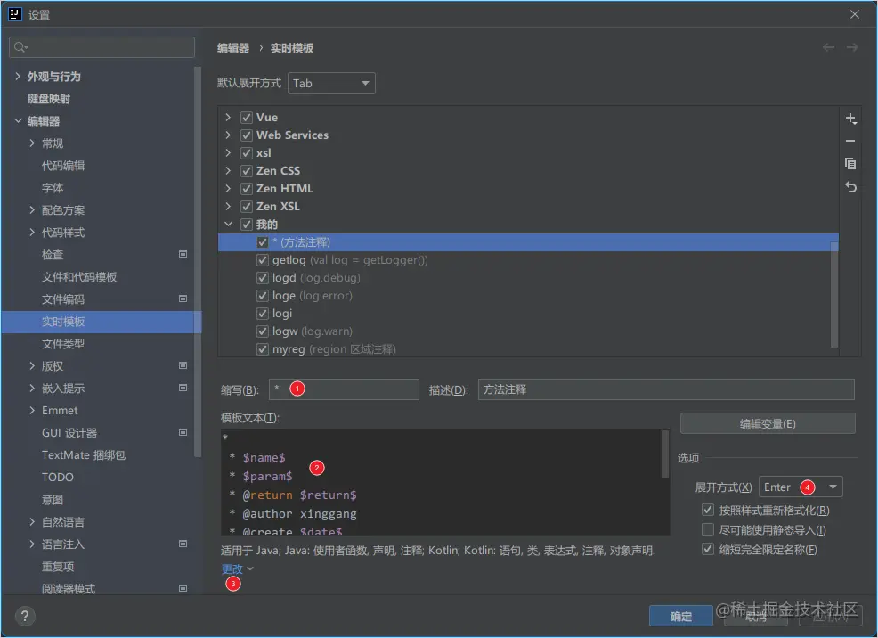This screenshot has width=878, height=638.
Task: Select 实时模板 in settings tree
Action: coord(102,322)
